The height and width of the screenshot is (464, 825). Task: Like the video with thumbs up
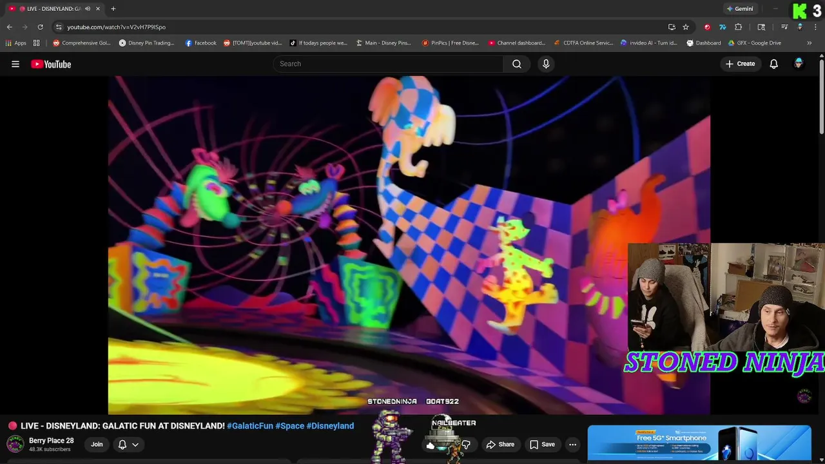click(x=431, y=444)
